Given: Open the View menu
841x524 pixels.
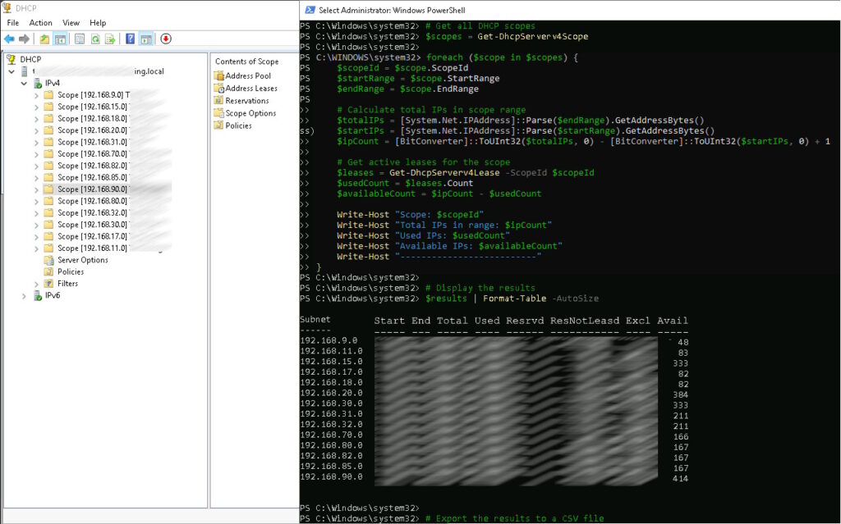Looking at the screenshot, I should pyautogui.click(x=71, y=22).
